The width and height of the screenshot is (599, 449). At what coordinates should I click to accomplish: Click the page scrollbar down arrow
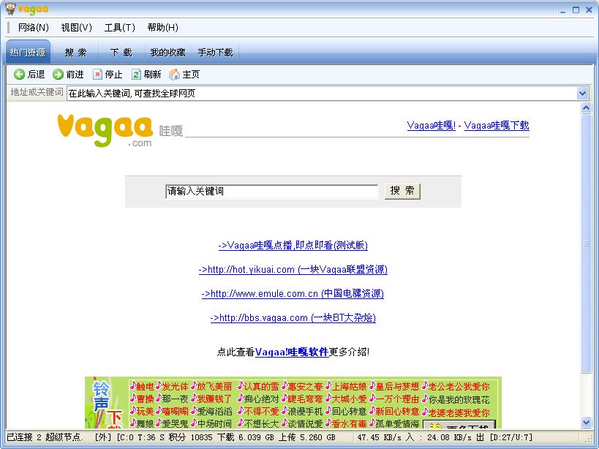coord(586,422)
